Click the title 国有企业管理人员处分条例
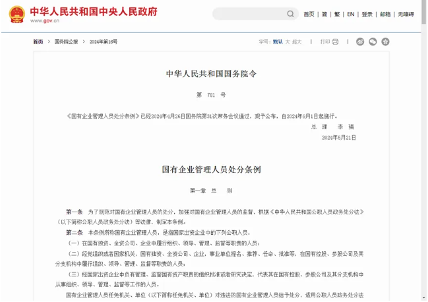Screen dimensions: 428x302 pyautogui.click(x=211, y=169)
